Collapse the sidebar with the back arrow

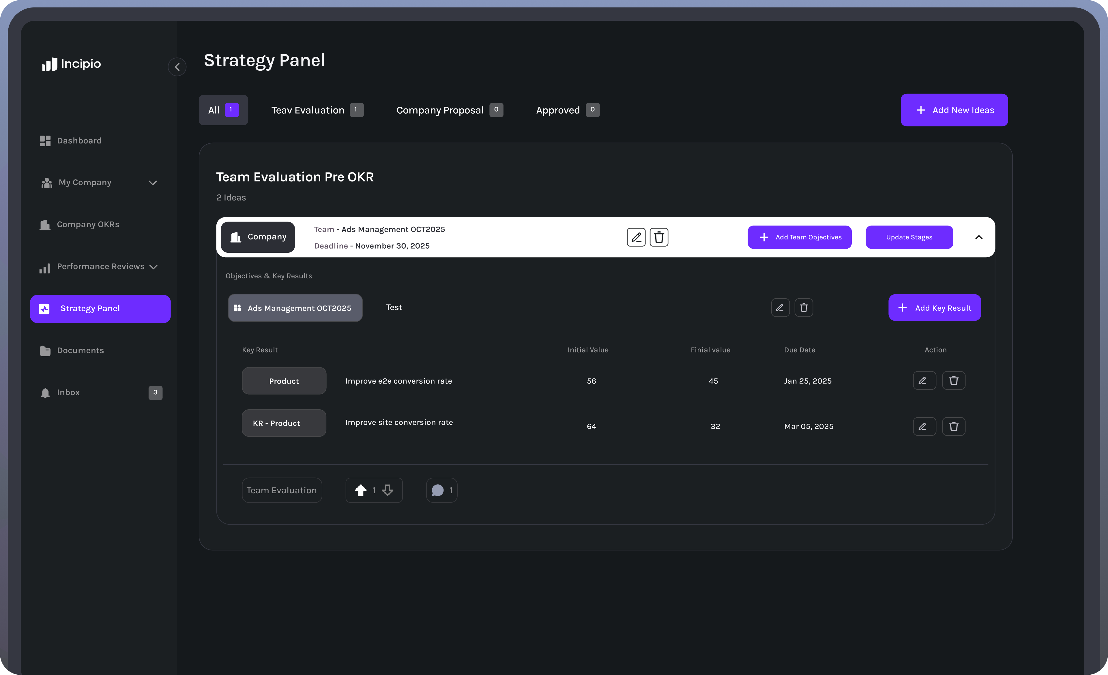[177, 67]
